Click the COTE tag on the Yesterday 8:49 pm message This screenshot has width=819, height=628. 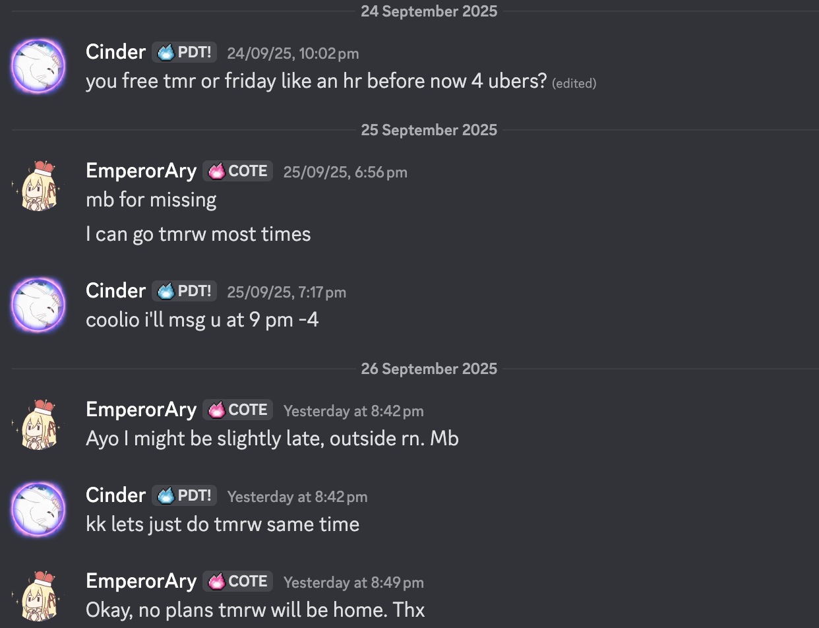[x=238, y=581]
